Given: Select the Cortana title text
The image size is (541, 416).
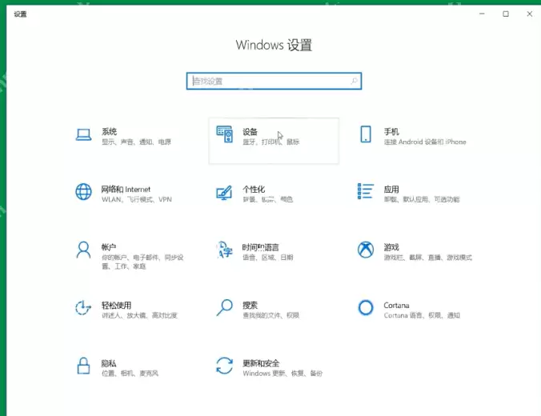Looking at the screenshot, I should (396, 306).
